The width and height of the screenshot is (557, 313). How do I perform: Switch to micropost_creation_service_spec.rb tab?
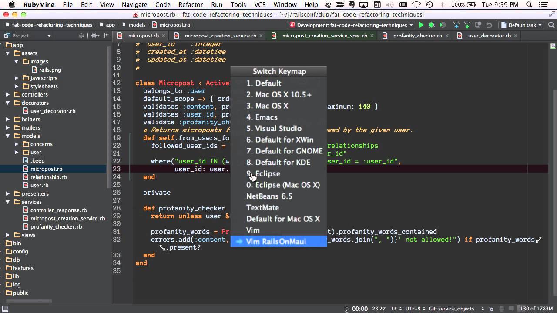tap(324, 36)
